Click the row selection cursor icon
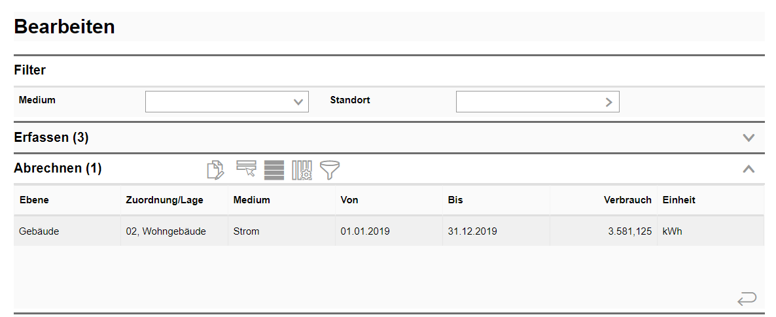 tap(246, 168)
